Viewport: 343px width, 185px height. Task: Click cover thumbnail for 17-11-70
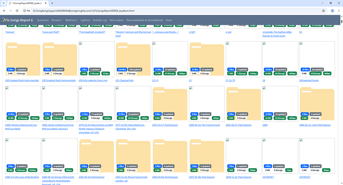pos(244,59)
